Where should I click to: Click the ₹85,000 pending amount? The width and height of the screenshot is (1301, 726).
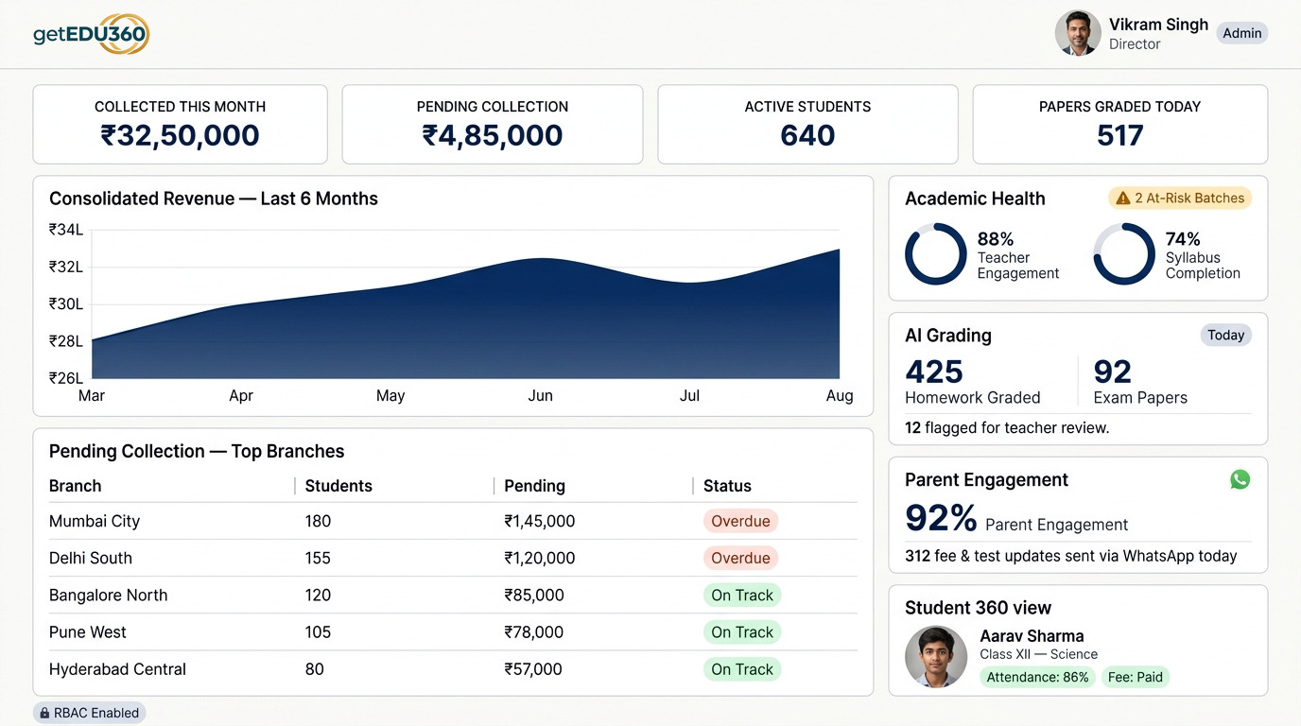tap(534, 595)
